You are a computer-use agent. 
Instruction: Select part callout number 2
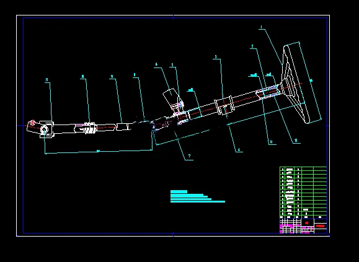pyautogui.click(x=252, y=46)
